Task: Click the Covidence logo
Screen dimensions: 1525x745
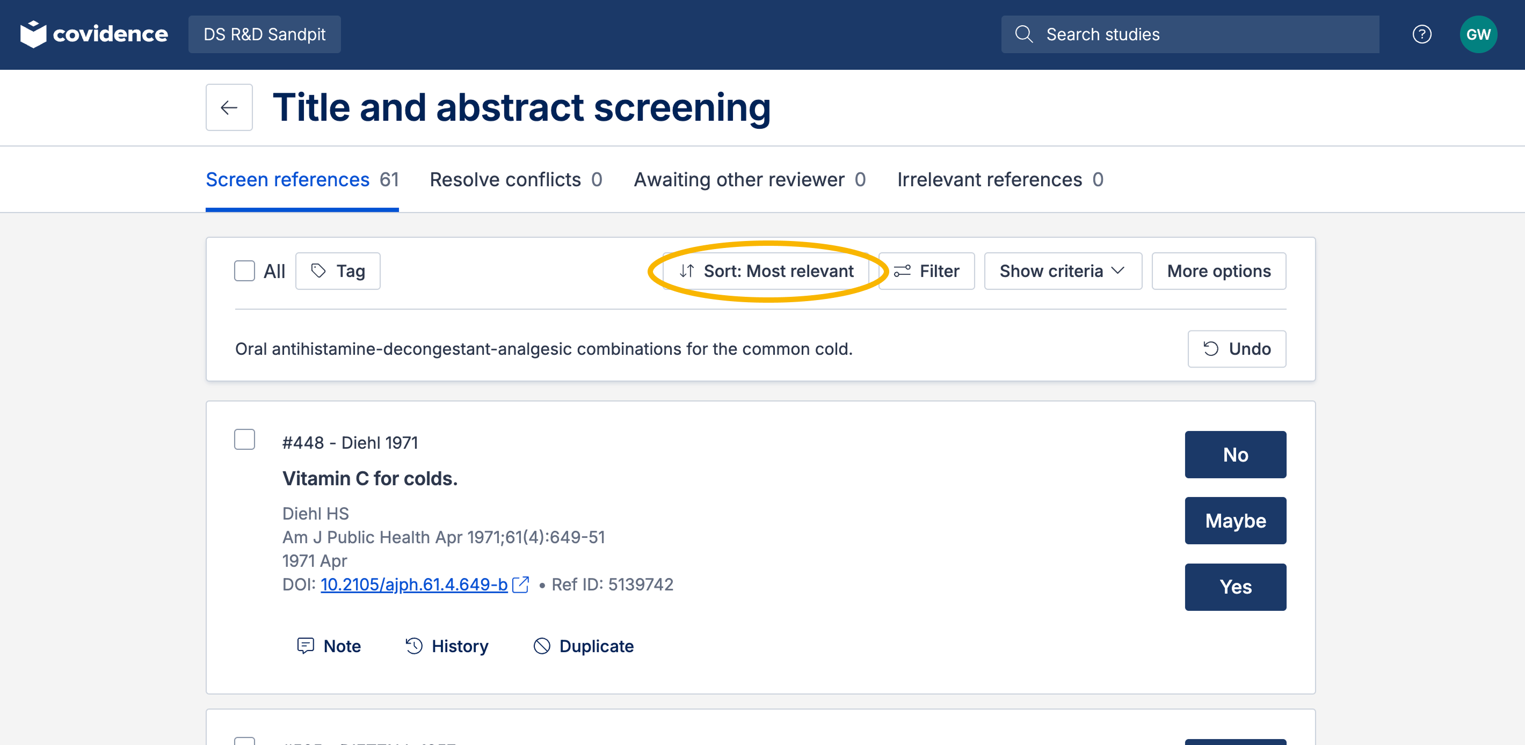Action: click(94, 34)
